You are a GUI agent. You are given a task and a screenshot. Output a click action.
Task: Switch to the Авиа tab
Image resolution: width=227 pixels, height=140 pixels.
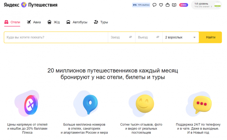coord(34,22)
